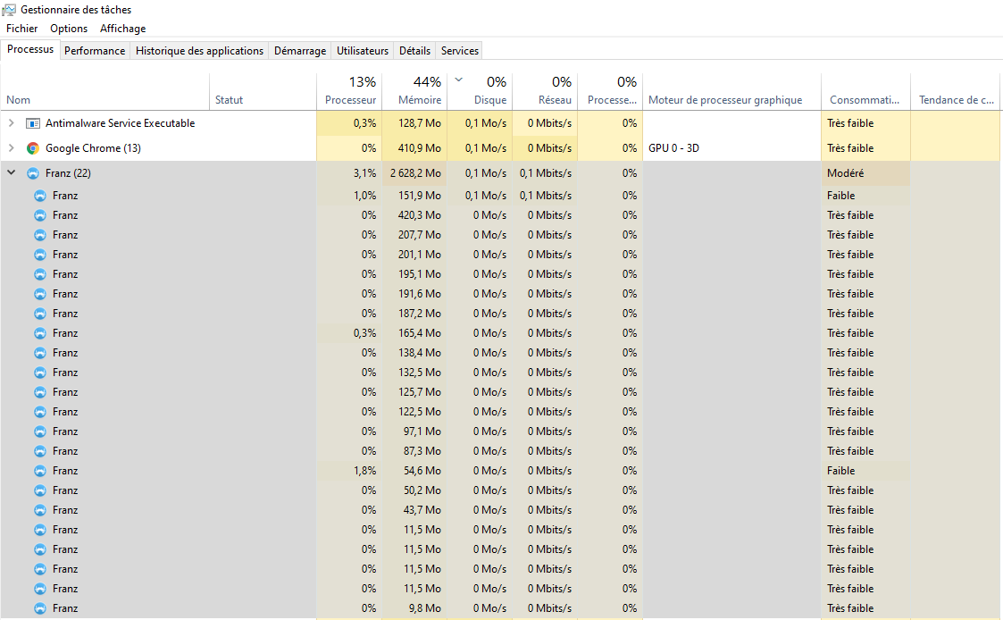This screenshot has width=1003, height=620.
Task: Select Antimalware Service Executable row name
Action: 121,123
